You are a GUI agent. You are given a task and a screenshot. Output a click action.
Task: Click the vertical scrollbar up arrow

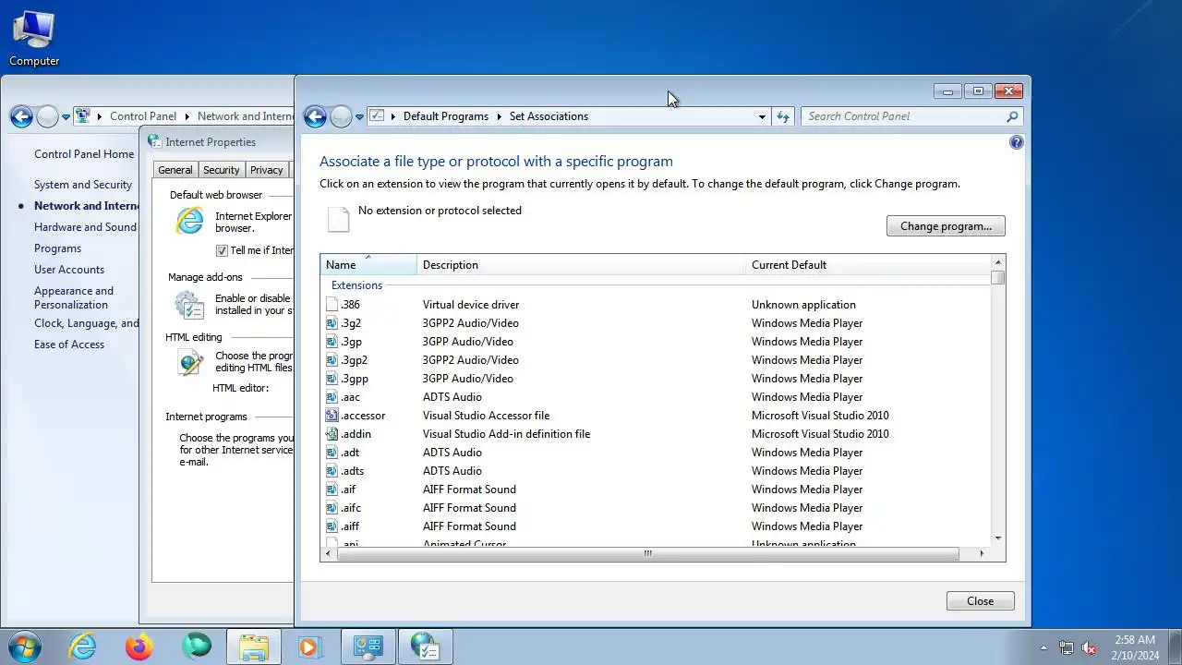[x=997, y=262]
